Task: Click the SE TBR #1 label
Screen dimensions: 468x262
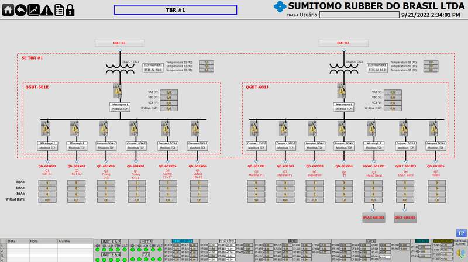Action: [x=32, y=58]
